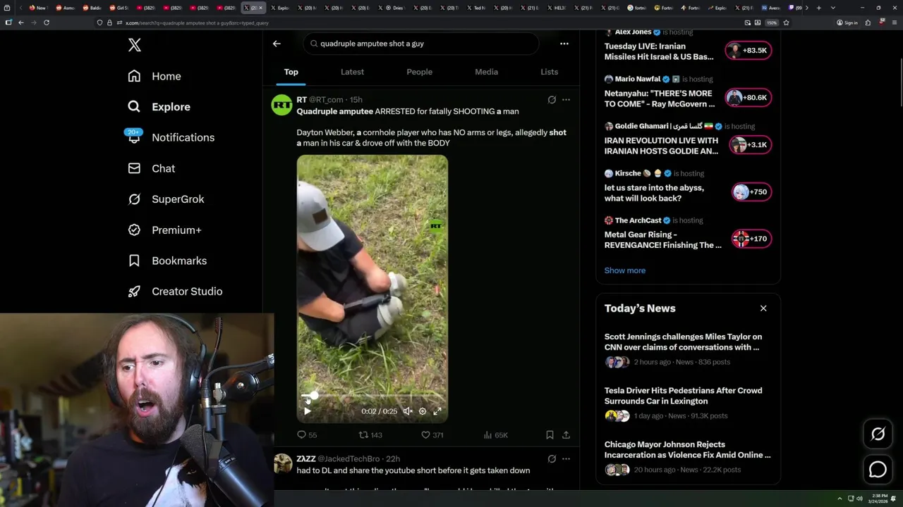Repost the RT tweet
Screen dimensions: 903x507
(x=364, y=435)
